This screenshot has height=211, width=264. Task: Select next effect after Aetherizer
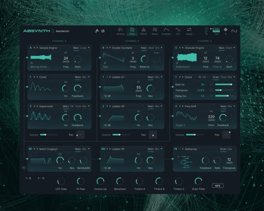click(183, 149)
